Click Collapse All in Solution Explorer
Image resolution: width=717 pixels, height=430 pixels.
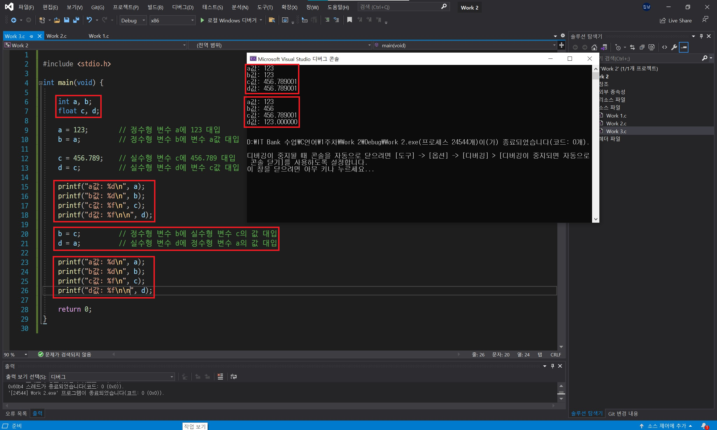coord(642,47)
